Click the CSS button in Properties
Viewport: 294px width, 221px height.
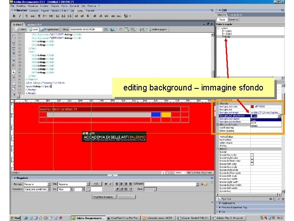(96, 184)
